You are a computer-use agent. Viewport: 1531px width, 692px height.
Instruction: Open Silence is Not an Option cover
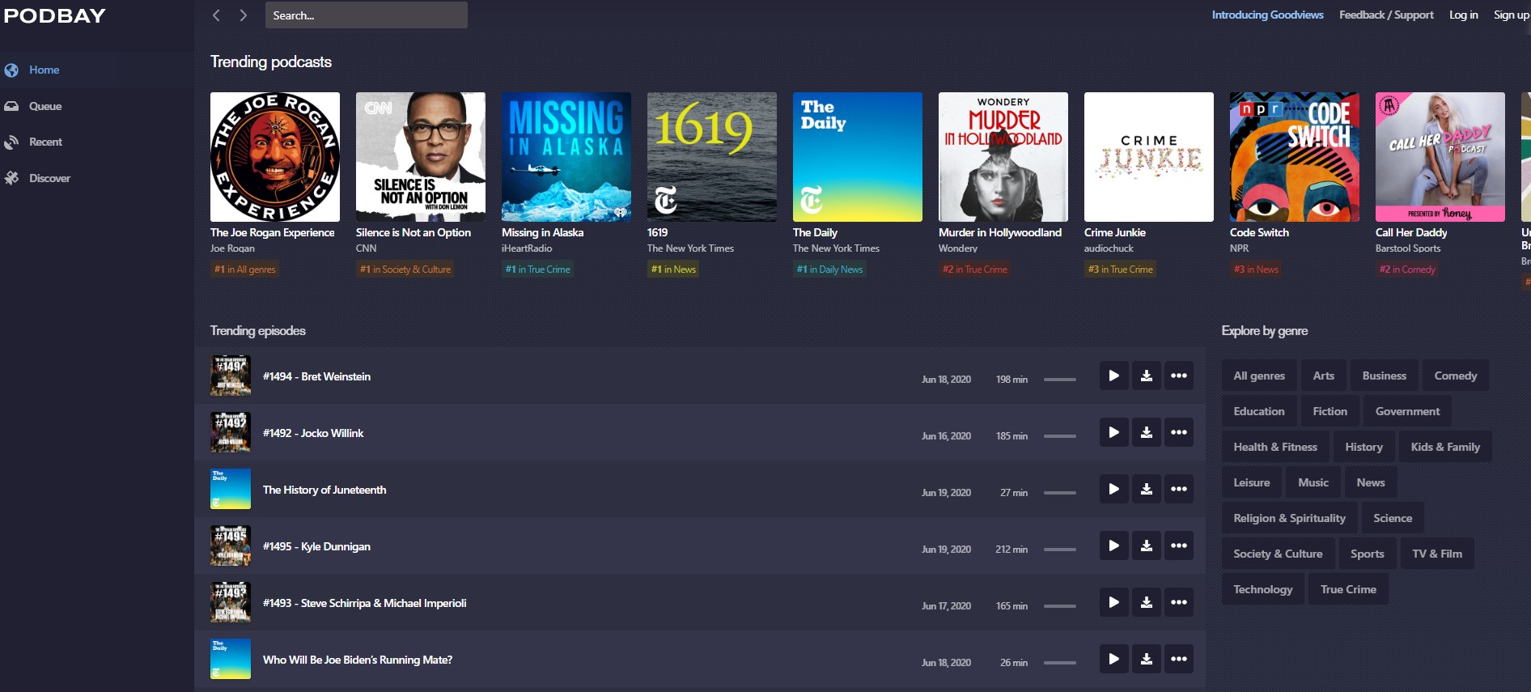pos(421,157)
